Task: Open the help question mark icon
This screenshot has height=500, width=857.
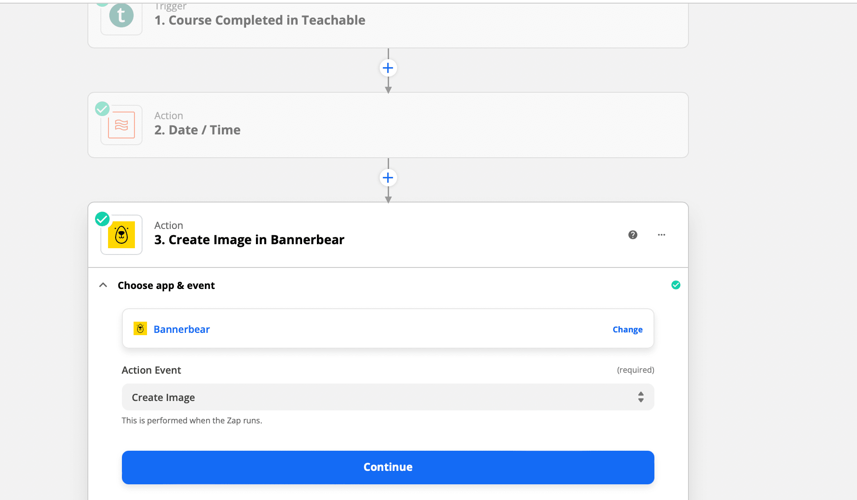Action: point(633,235)
